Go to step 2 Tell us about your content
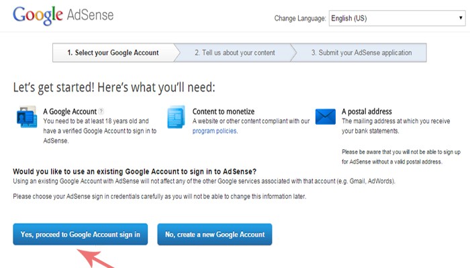The image size is (470, 268). [233, 52]
